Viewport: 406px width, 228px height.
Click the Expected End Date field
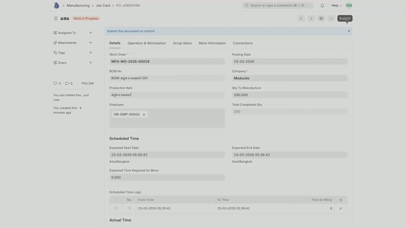[x=290, y=155]
